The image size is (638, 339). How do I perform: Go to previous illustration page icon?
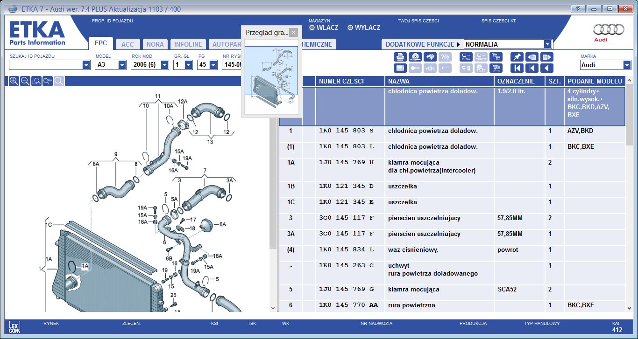(532, 57)
